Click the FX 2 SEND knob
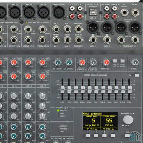Viewport: 143px width, 143px height. (x=69, y=63)
